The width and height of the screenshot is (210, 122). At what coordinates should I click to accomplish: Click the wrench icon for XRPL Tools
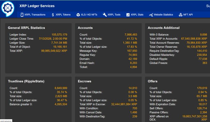pos(105,15)
